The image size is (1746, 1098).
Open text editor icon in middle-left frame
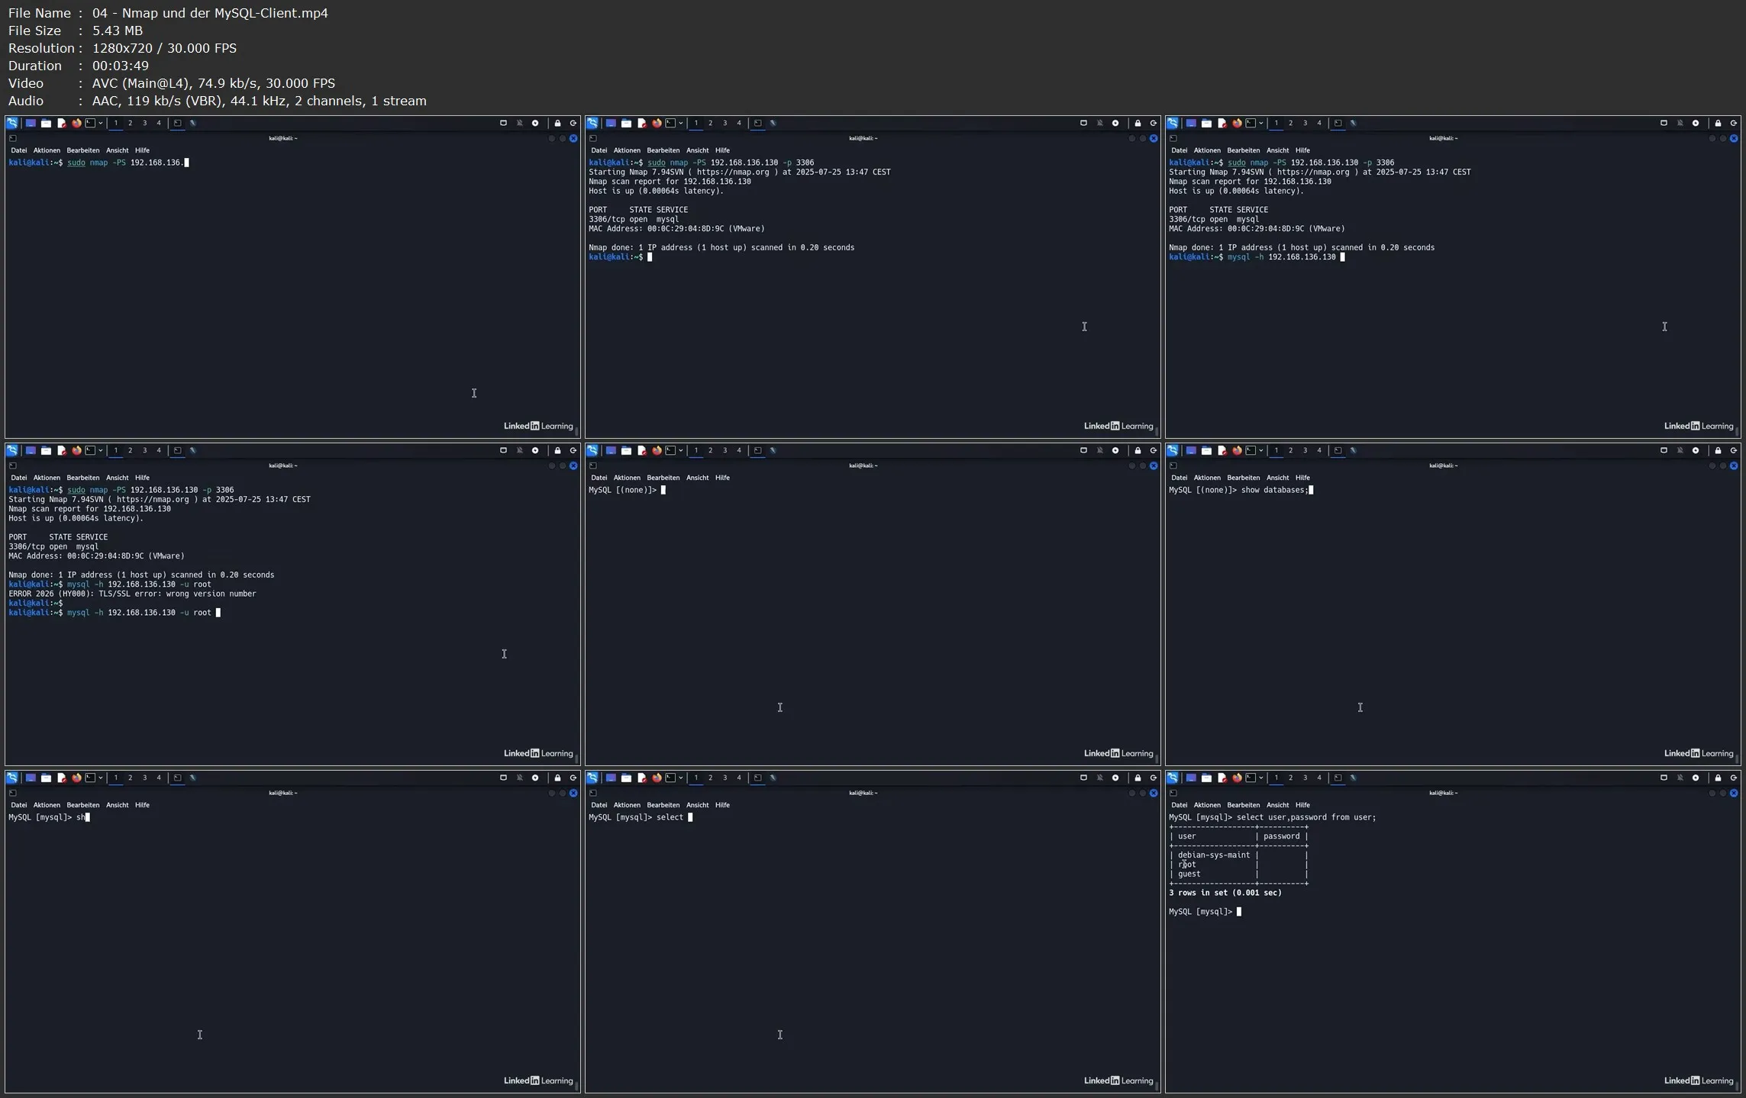pyautogui.click(x=62, y=450)
